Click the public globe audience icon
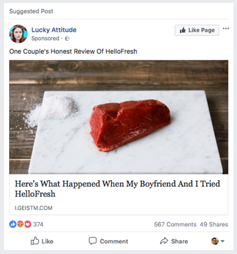 [x=68, y=38]
